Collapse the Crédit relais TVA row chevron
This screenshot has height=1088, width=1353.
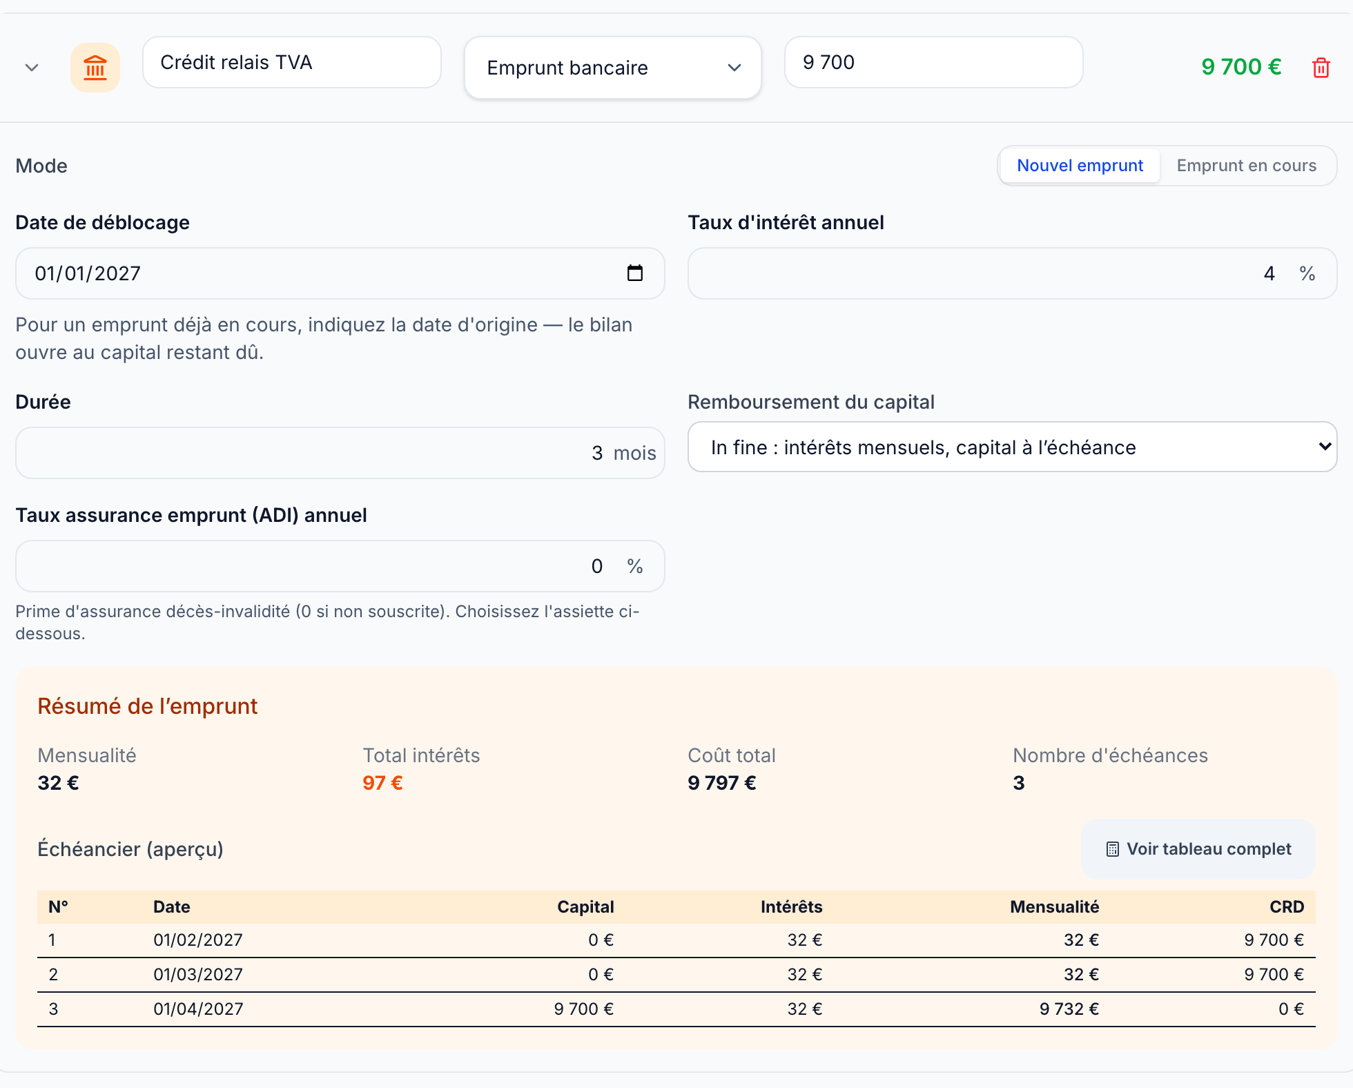32,68
